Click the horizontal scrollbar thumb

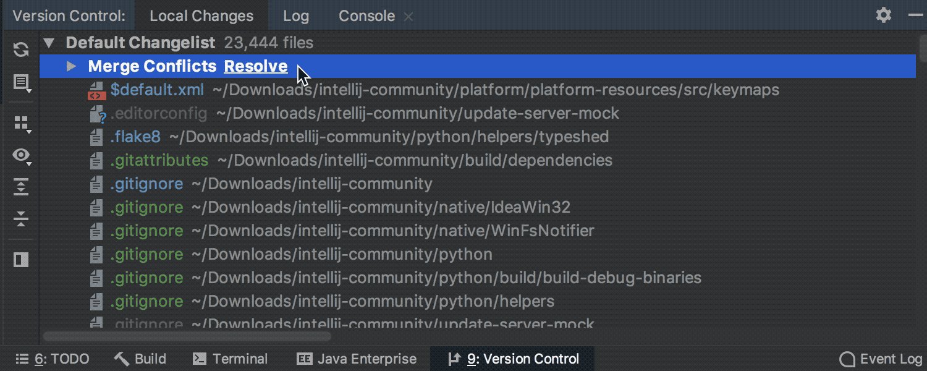pos(187,337)
